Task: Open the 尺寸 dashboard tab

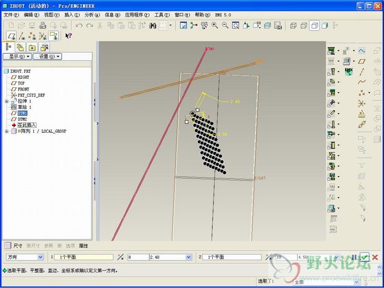Action: [18, 246]
